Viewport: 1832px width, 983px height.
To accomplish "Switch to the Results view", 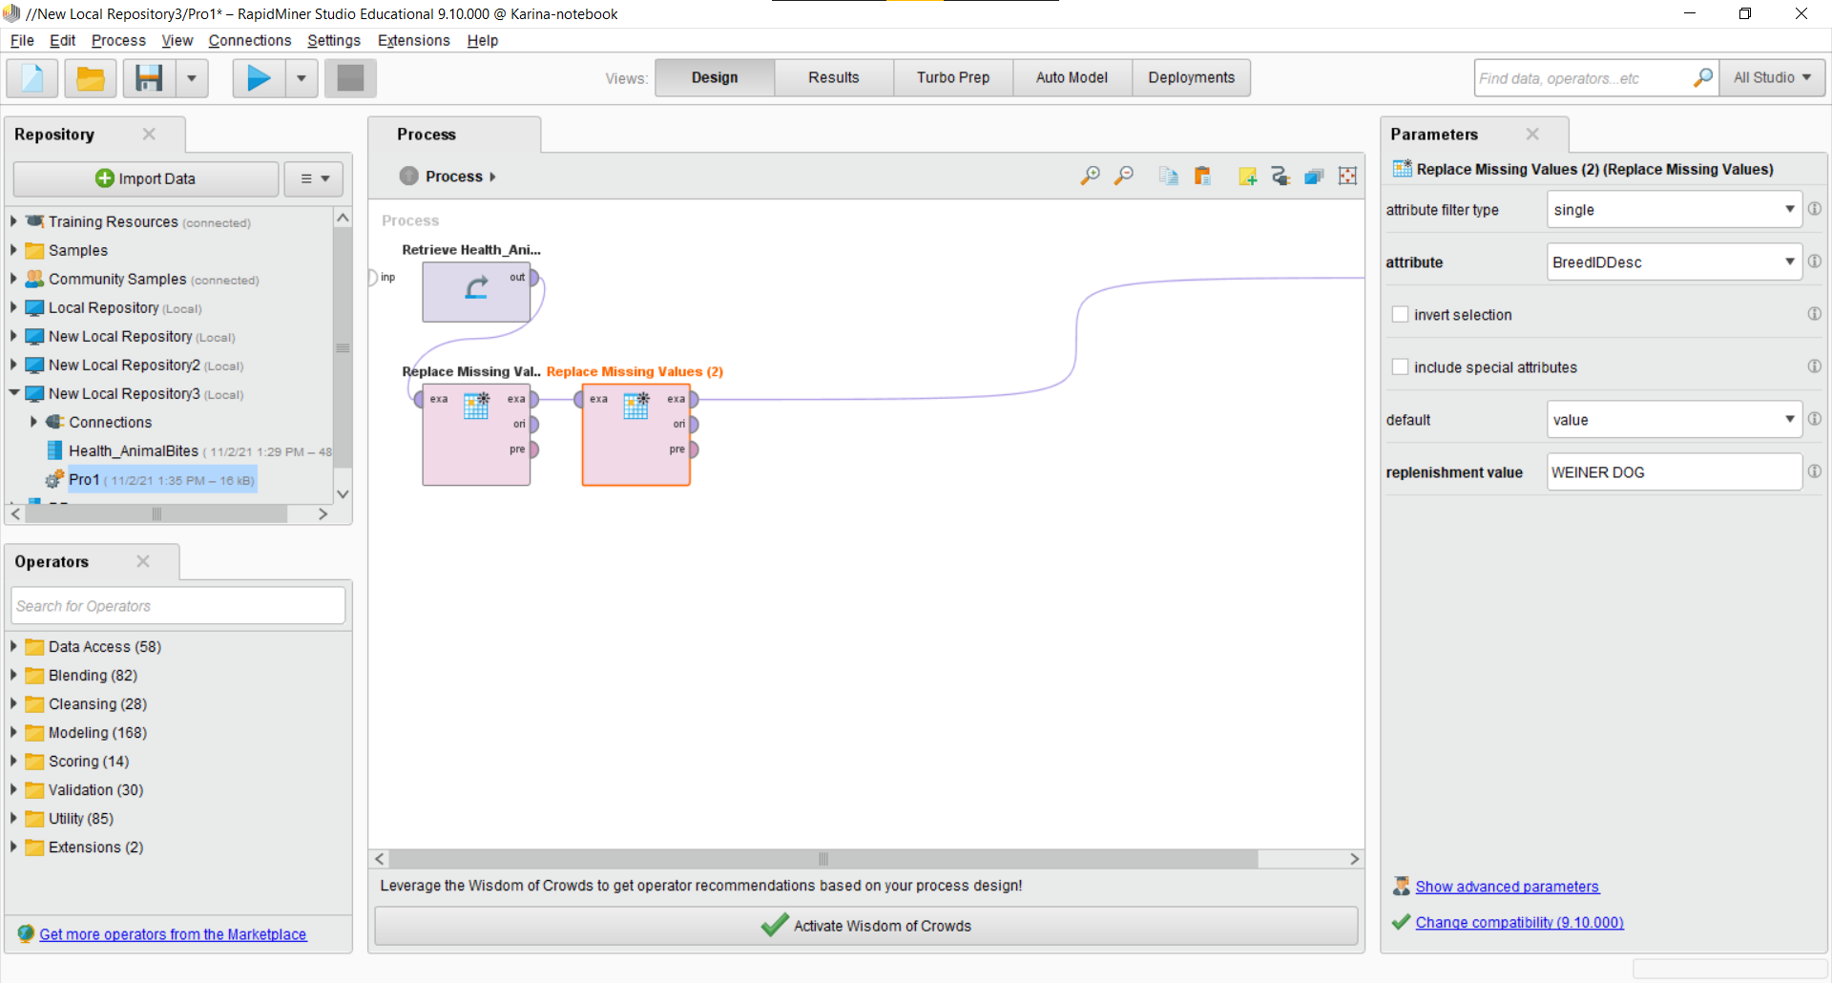I will click(833, 77).
